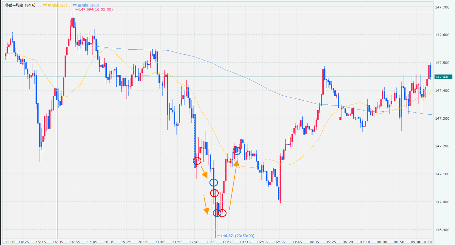Open the 移動平均線 (SMA) indicator label
Image resolution: width=455 pixels, height=245 pixels.
[20, 5]
